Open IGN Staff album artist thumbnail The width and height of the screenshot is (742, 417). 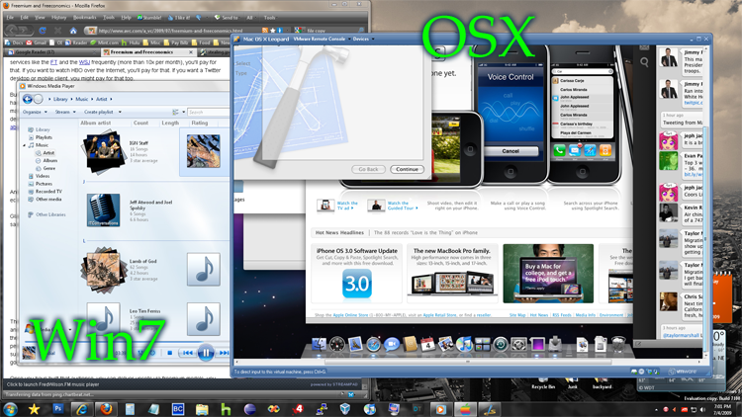[x=102, y=152]
